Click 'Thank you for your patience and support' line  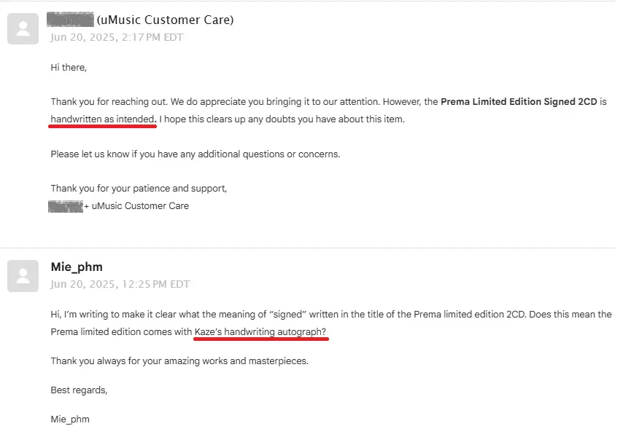click(139, 189)
